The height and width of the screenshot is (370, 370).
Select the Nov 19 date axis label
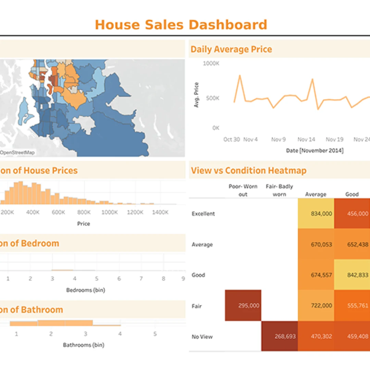(x=334, y=139)
